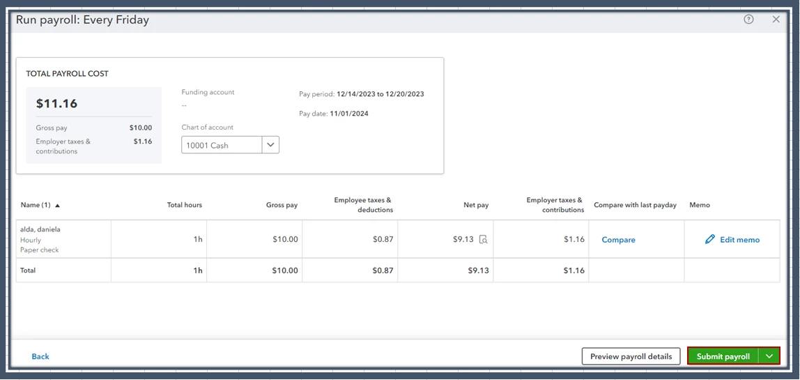
Task: Close the Run payroll dialog
Action: [x=776, y=20]
